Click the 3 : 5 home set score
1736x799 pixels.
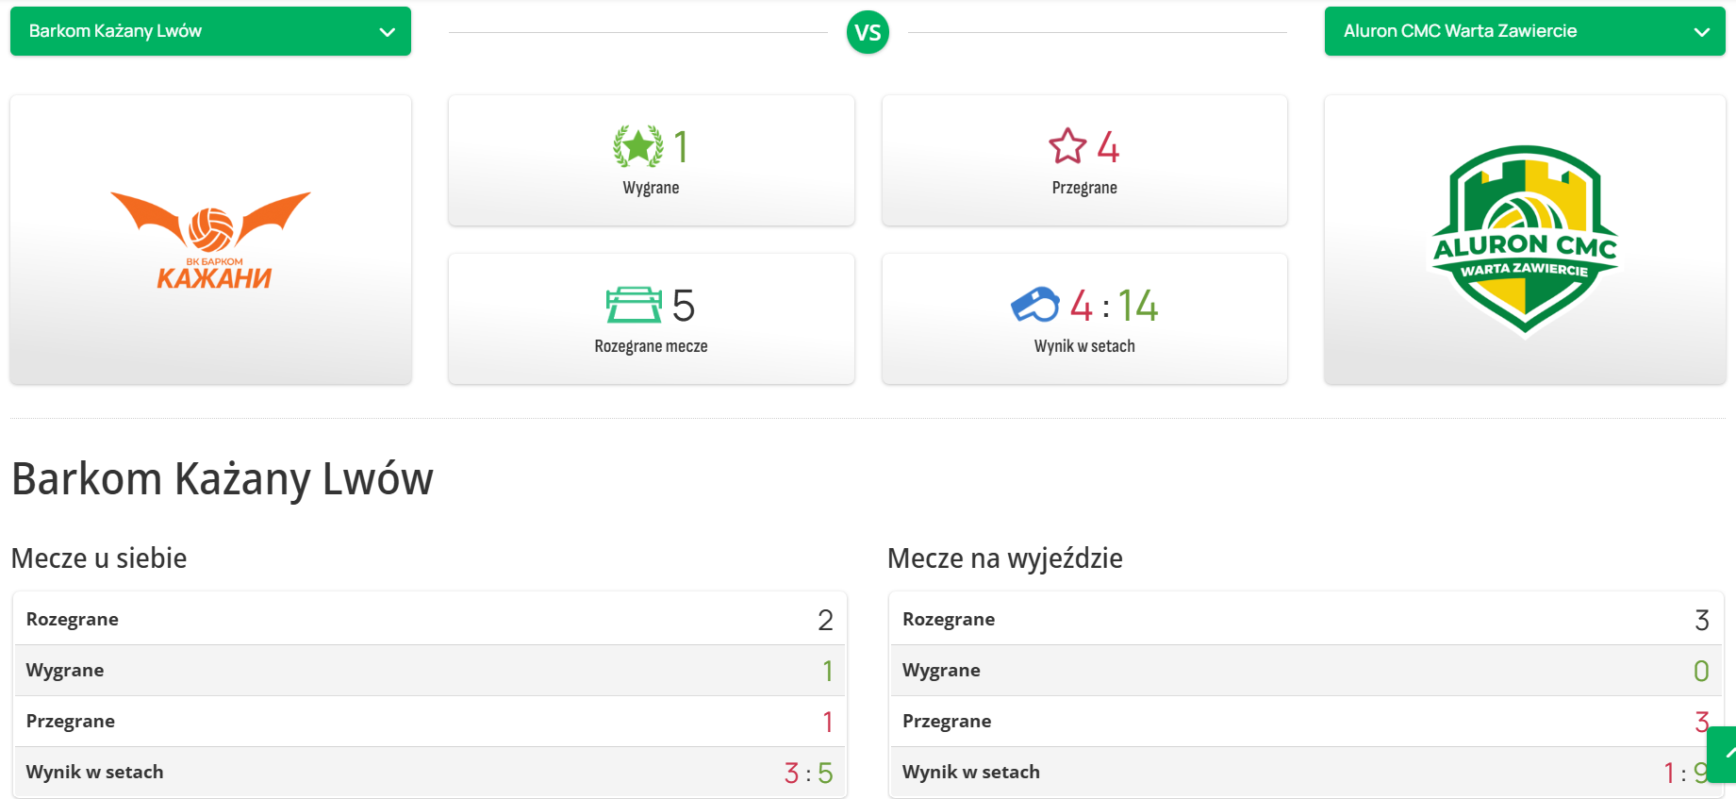(x=808, y=774)
